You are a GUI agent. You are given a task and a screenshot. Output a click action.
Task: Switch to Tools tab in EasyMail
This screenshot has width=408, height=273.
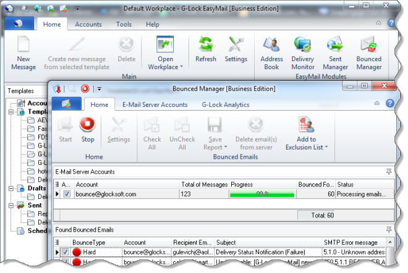[124, 24]
